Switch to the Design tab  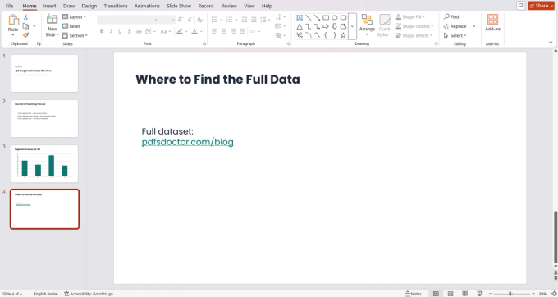89,6
